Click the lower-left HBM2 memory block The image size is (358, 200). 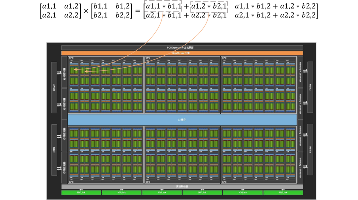click(54, 150)
